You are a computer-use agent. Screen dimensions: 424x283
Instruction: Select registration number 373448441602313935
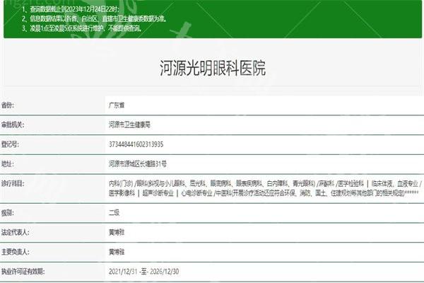pyautogui.click(x=139, y=144)
